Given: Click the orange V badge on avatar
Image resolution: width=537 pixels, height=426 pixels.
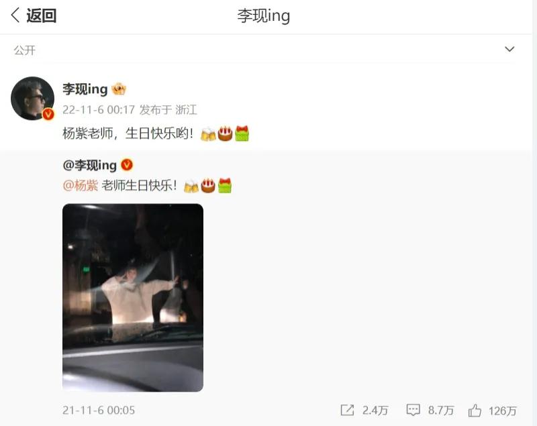Looking at the screenshot, I should (x=48, y=114).
